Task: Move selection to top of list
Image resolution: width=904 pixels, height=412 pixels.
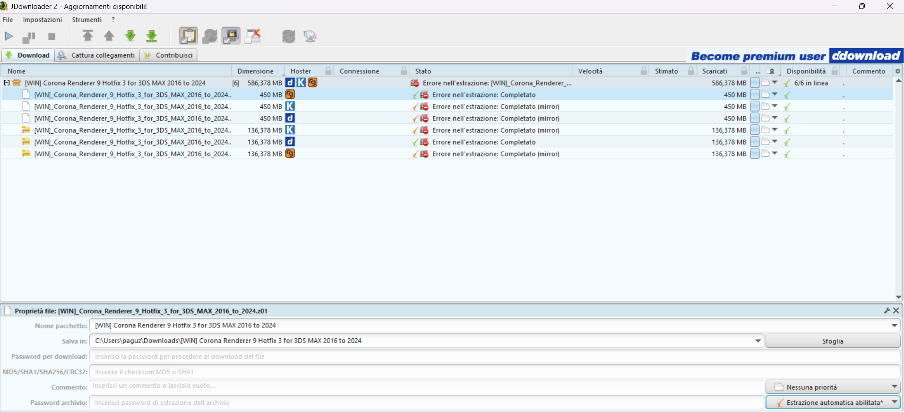Action: (x=87, y=36)
